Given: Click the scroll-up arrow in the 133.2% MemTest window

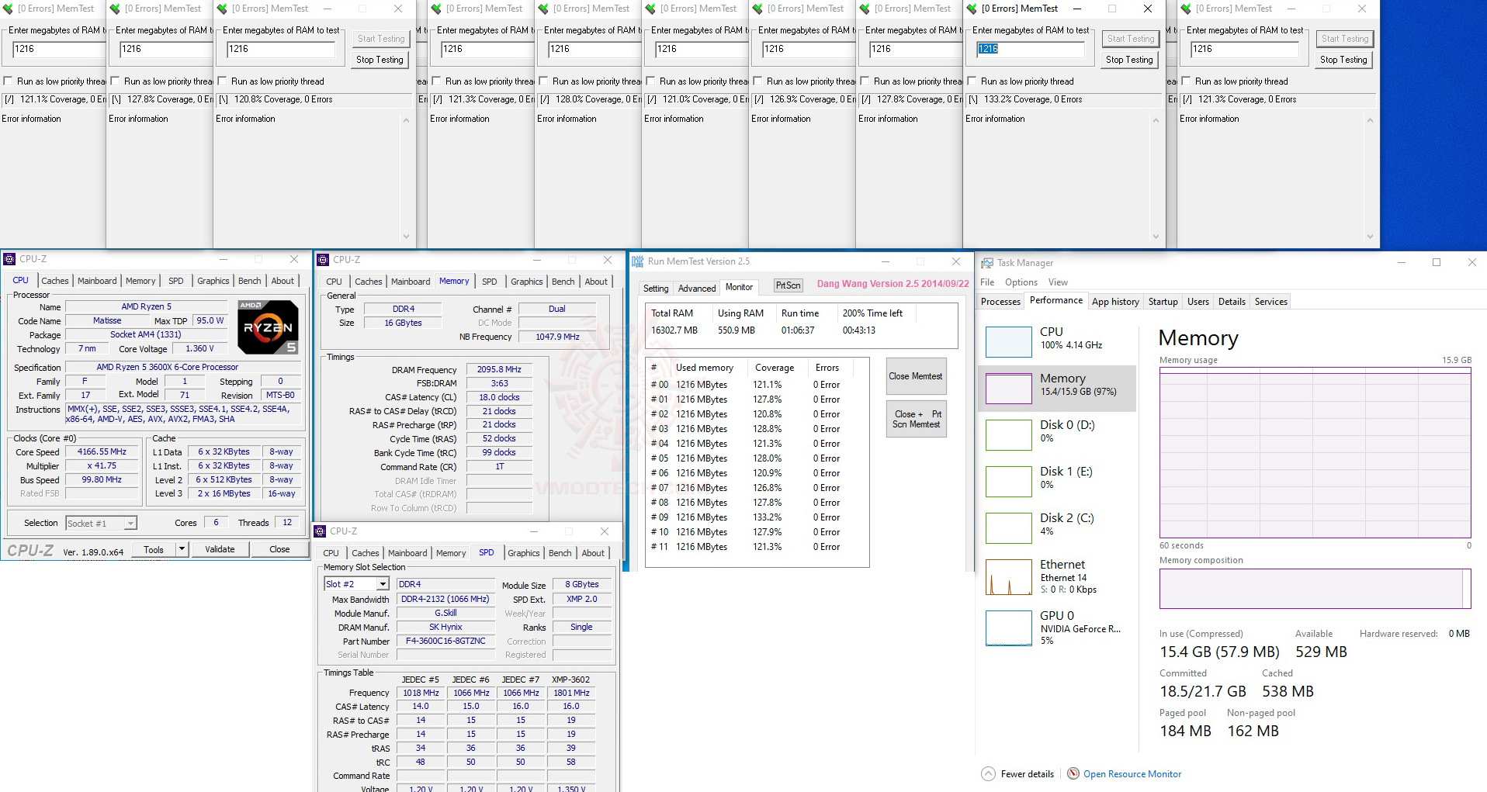Looking at the screenshot, I should 1156,120.
